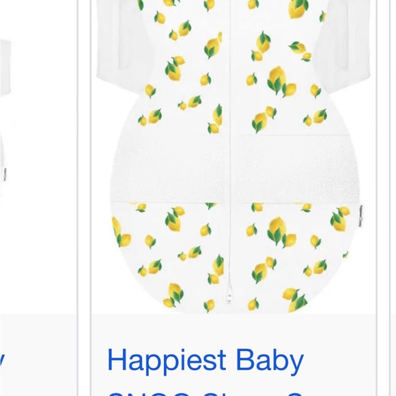Click the large lemon at the image's top right

pyautogui.click(x=298, y=8)
